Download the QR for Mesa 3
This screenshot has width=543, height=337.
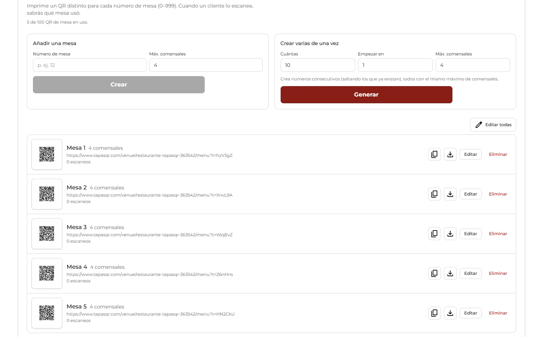tap(450, 234)
